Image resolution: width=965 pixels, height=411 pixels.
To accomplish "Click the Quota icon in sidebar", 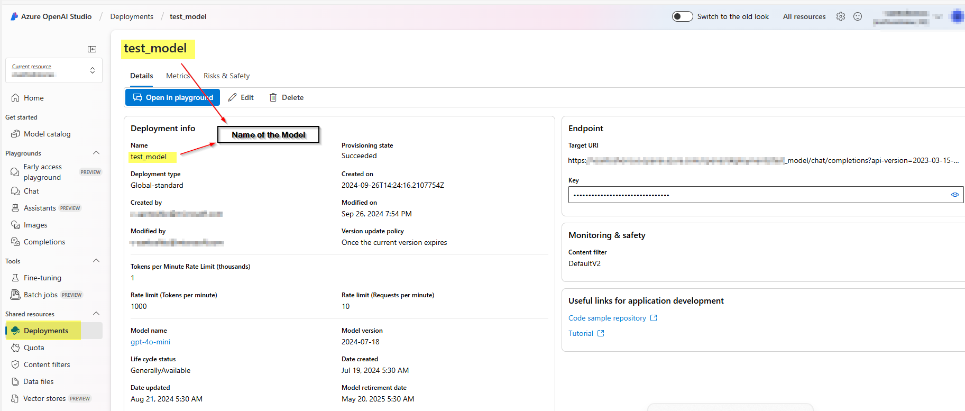I will pyautogui.click(x=15, y=348).
